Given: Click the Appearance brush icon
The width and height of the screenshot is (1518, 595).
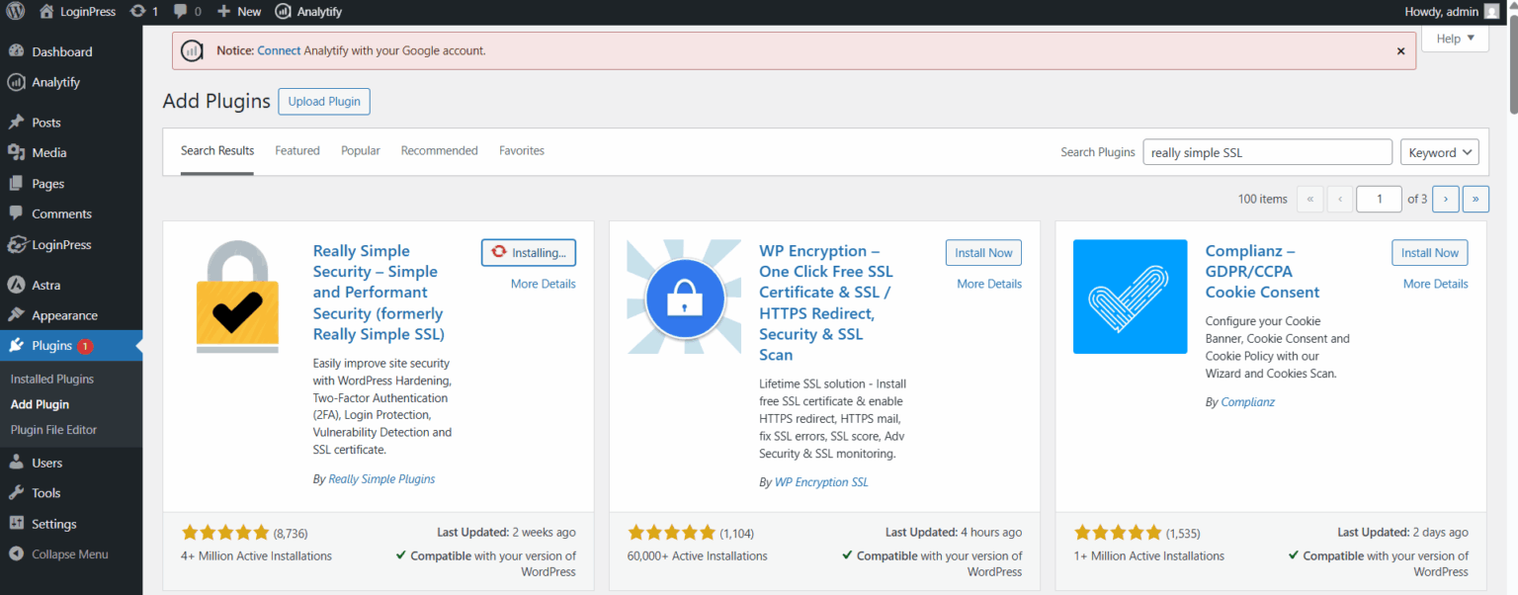Looking at the screenshot, I should (16, 315).
